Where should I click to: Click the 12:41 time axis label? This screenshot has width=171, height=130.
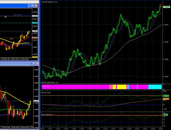(x=145, y=129)
